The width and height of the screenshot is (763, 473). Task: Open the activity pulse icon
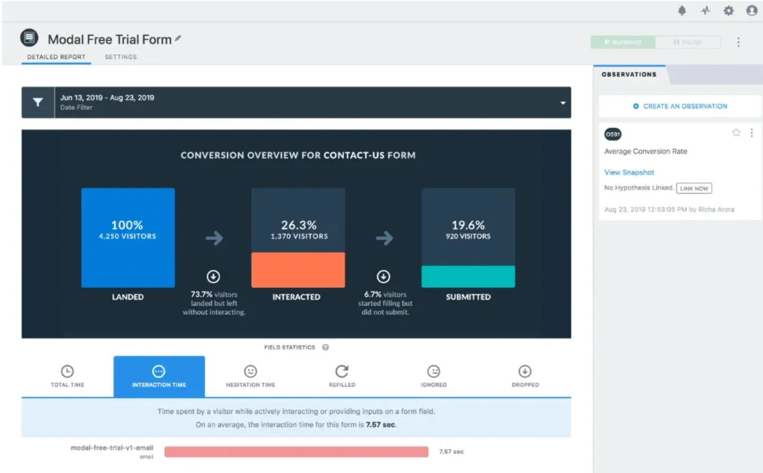[x=705, y=11]
